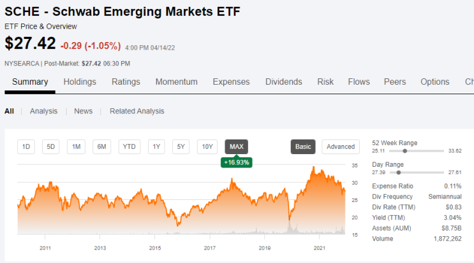Switch to Advanced chart mode
The height and width of the screenshot is (263, 474).
(x=341, y=146)
